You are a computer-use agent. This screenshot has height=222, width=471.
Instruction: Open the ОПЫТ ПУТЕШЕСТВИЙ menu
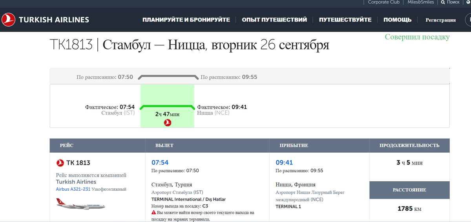(274, 20)
